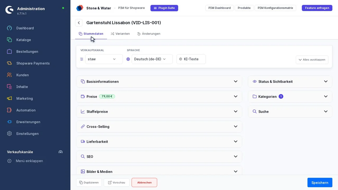Image resolution: width=338 pixels, height=190 pixels.
Task: Open the Marketing megaphone icon
Action: click(x=10, y=98)
